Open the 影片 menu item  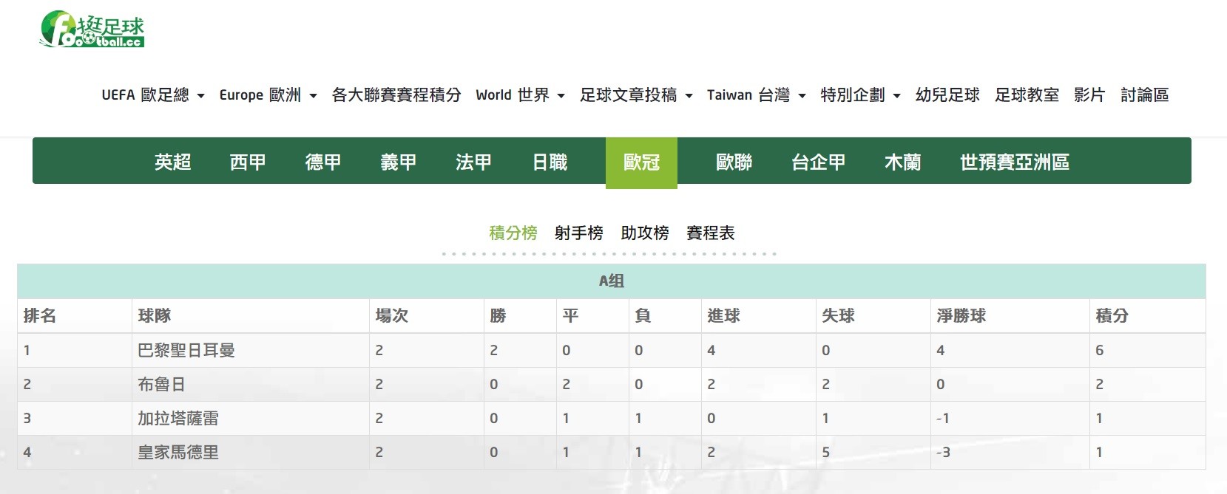(1089, 95)
